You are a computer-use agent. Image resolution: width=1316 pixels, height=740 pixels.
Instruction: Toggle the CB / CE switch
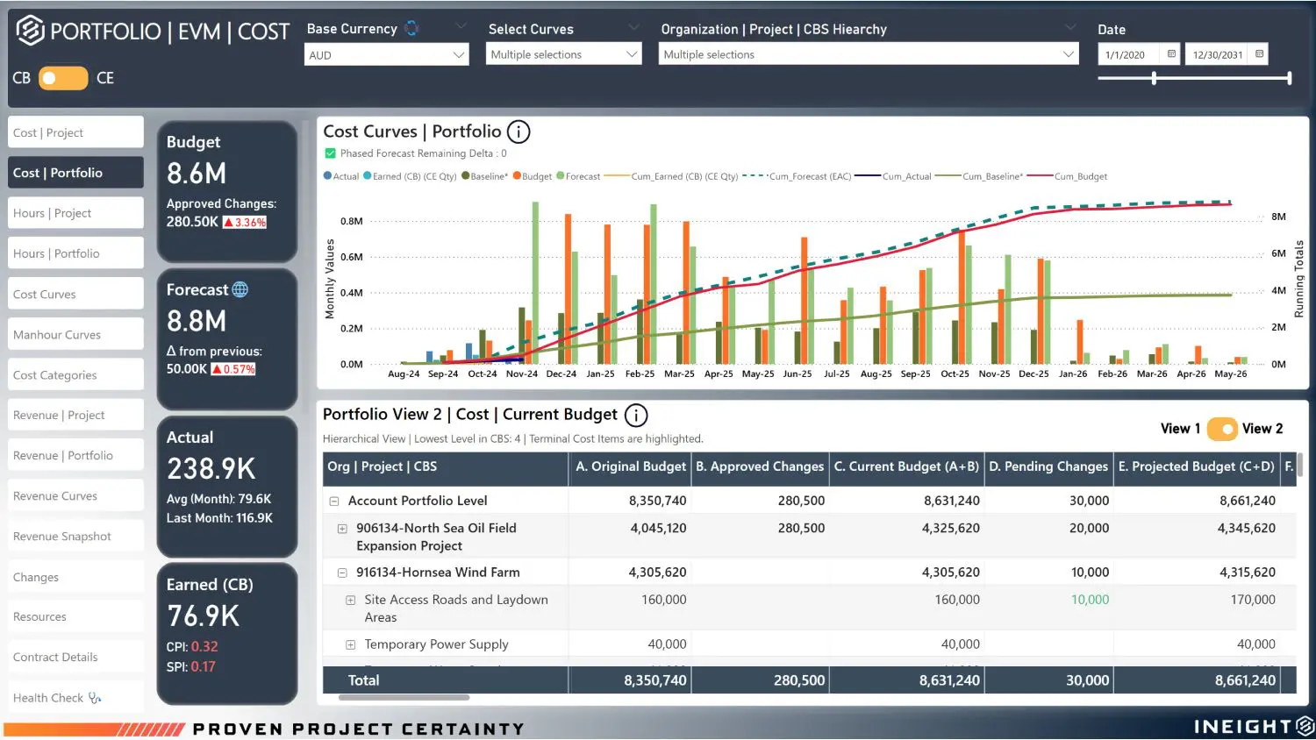(x=63, y=78)
